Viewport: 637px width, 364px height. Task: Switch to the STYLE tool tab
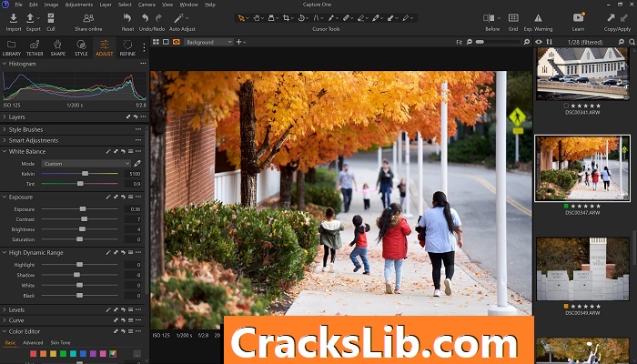[x=81, y=47]
